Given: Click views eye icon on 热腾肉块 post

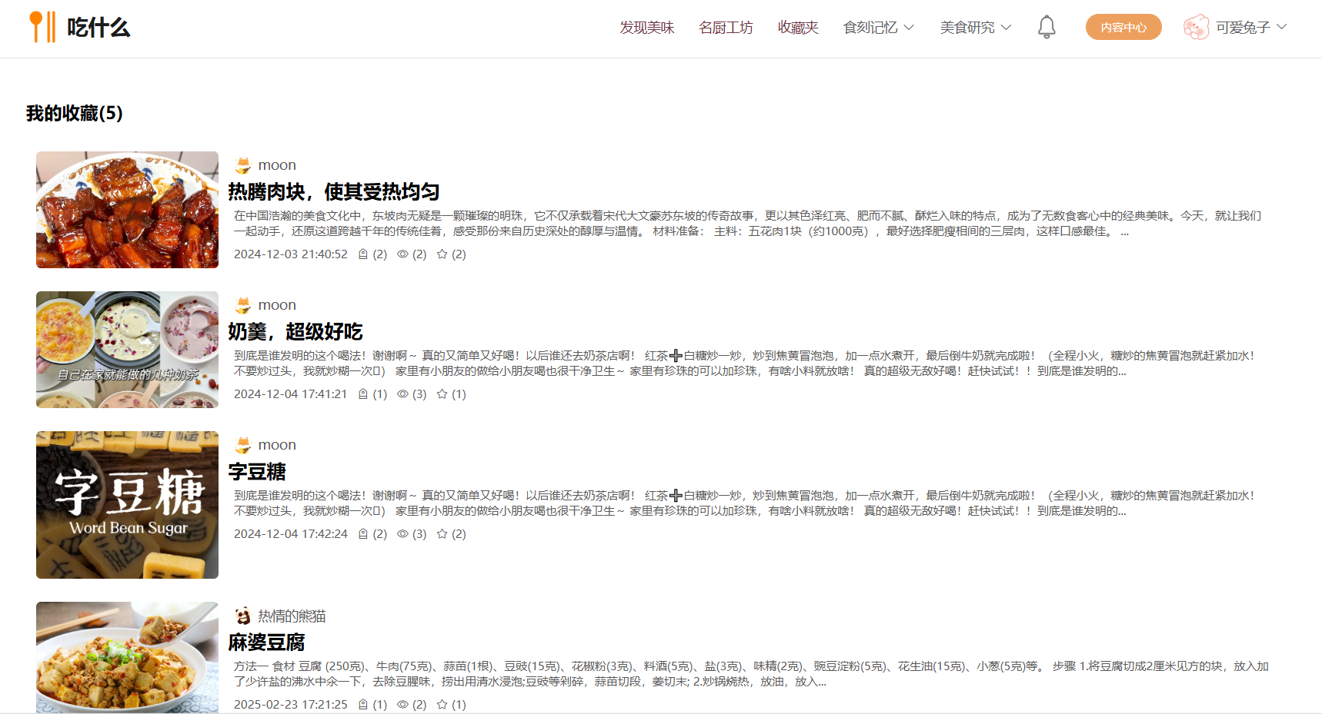Looking at the screenshot, I should 402,254.
